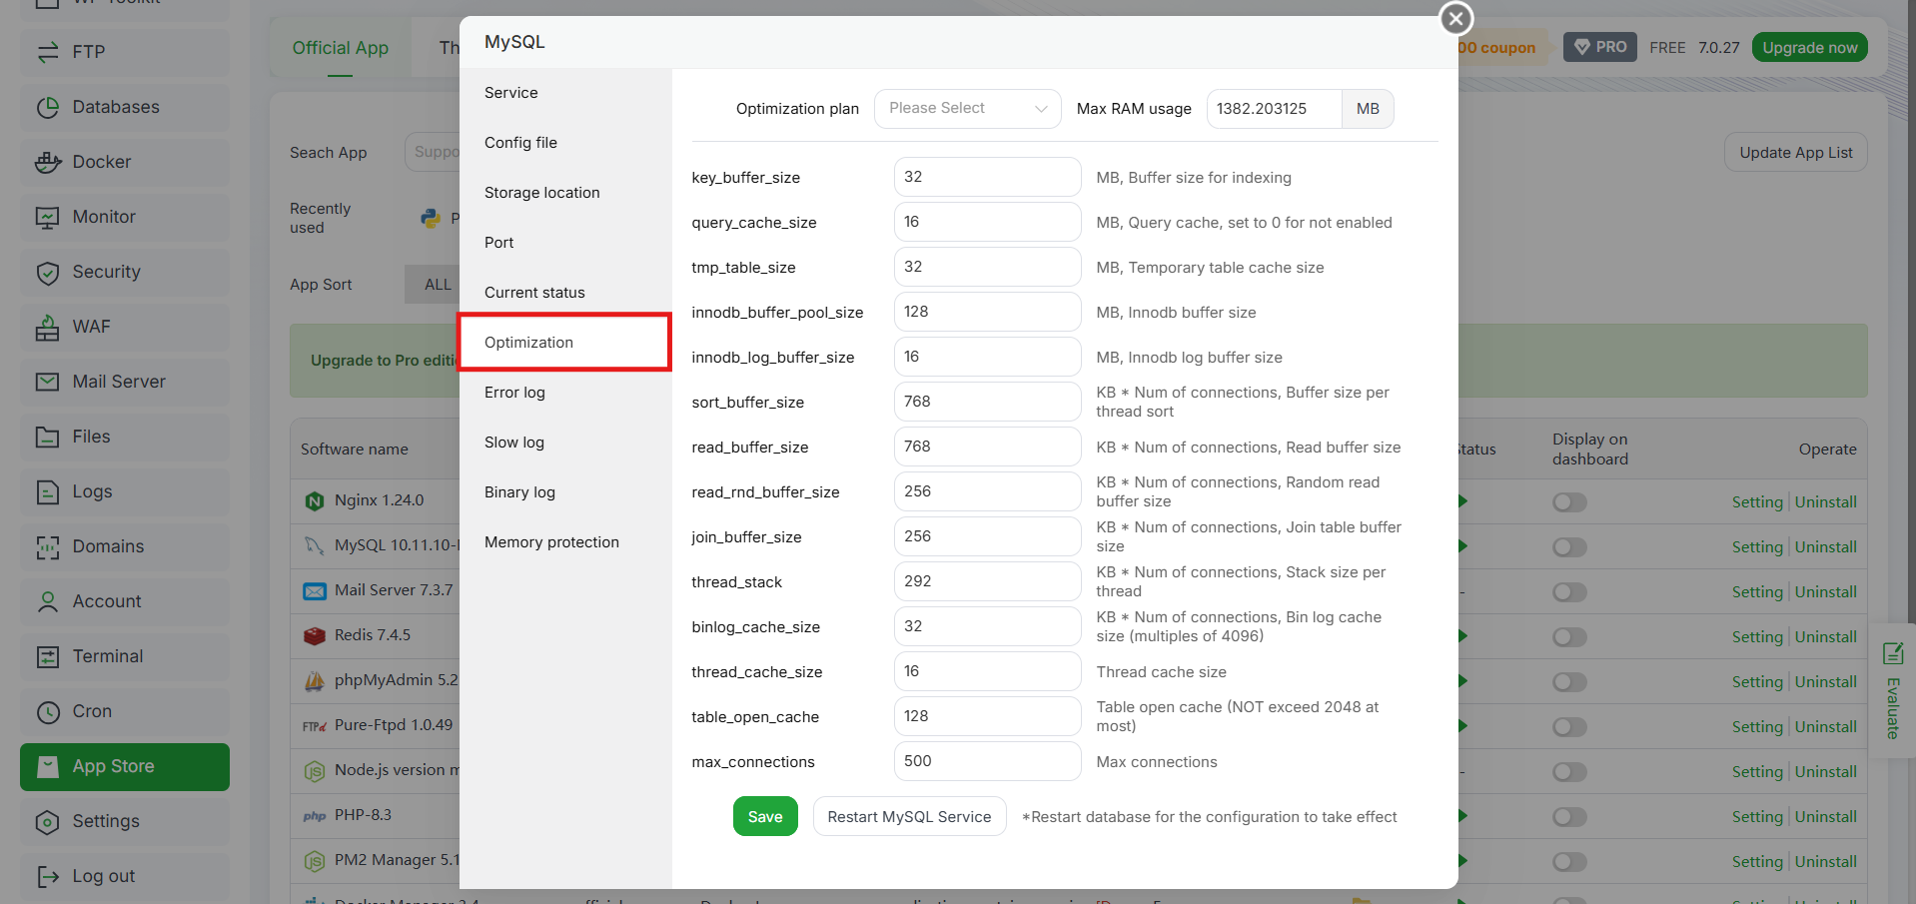The height and width of the screenshot is (904, 1916).
Task: Select the Slow log menu item
Action: [514, 443]
